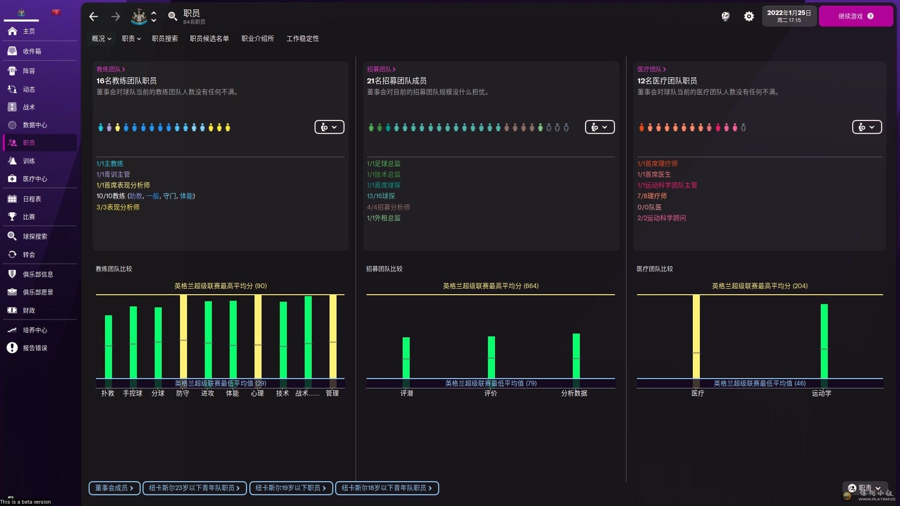This screenshot has width=900, height=506.
Task: Click the 报告错误 report bug icon
Action: (12, 348)
